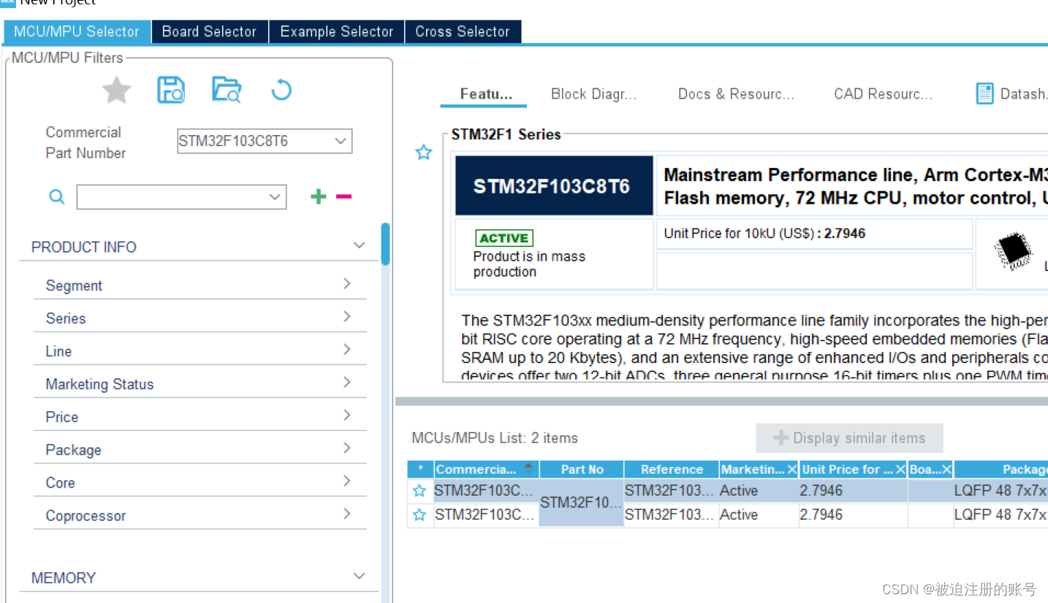1048x603 pixels.
Task: Click the favorite star beside STM32F1 Series panel
Action: 424,153
